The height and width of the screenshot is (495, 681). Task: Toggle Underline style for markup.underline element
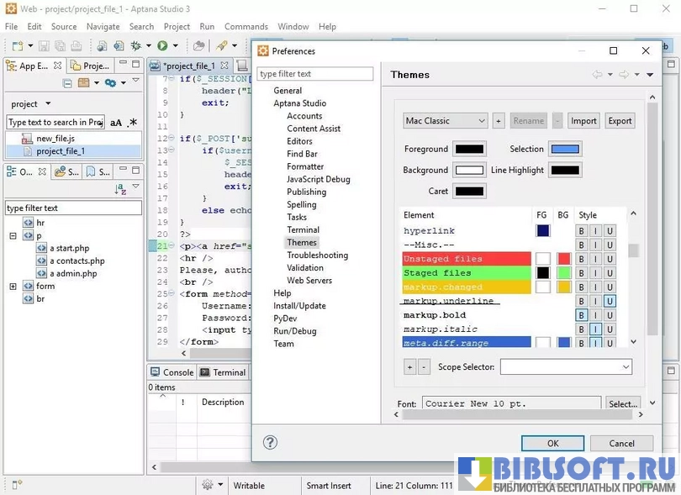point(610,301)
